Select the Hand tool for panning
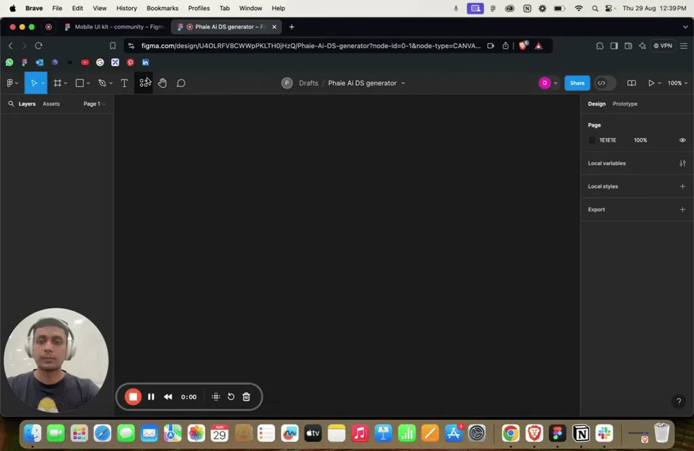Image resolution: width=694 pixels, height=451 pixels. (x=162, y=83)
